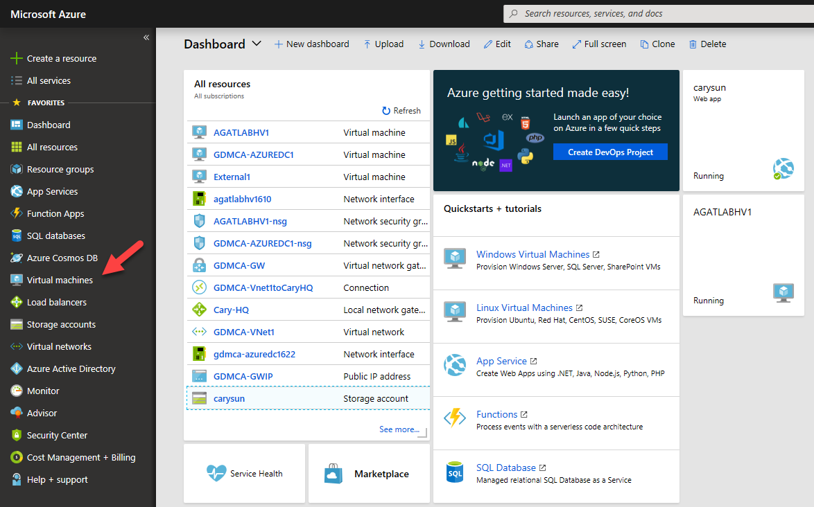Viewport: 814px width, 507px height.
Task: Select Azure Active Directory in the favorites menu
Action: click(x=71, y=368)
